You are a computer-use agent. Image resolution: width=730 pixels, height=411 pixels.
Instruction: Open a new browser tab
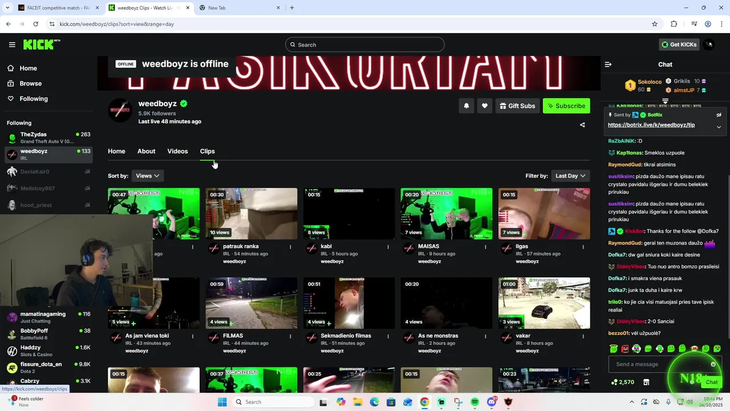(x=292, y=7)
